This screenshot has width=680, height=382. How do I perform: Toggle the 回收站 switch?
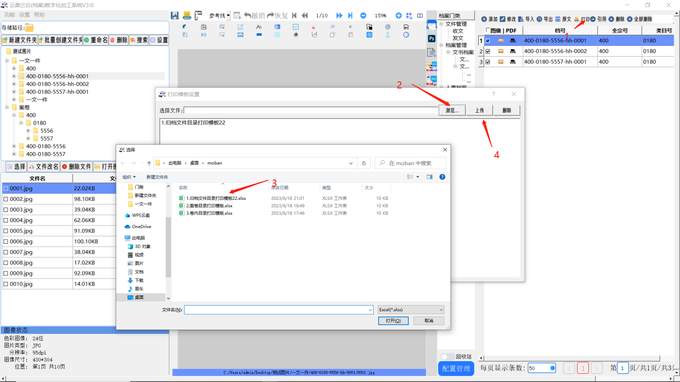445,357
